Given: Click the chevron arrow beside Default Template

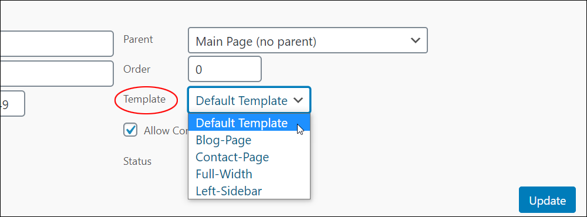Looking at the screenshot, I should (x=298, y=100).
